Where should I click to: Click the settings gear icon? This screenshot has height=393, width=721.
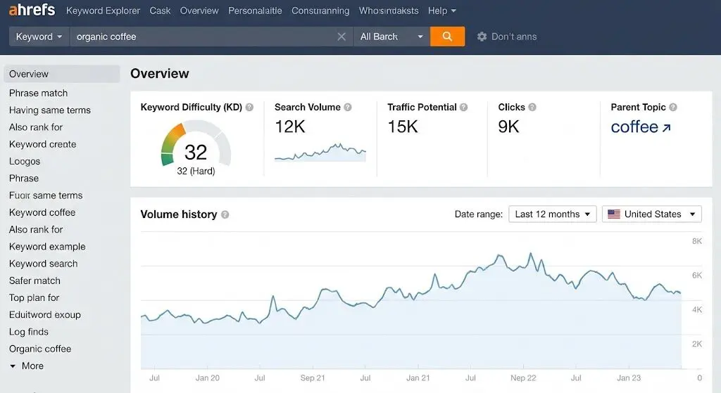tap(482, 37)
